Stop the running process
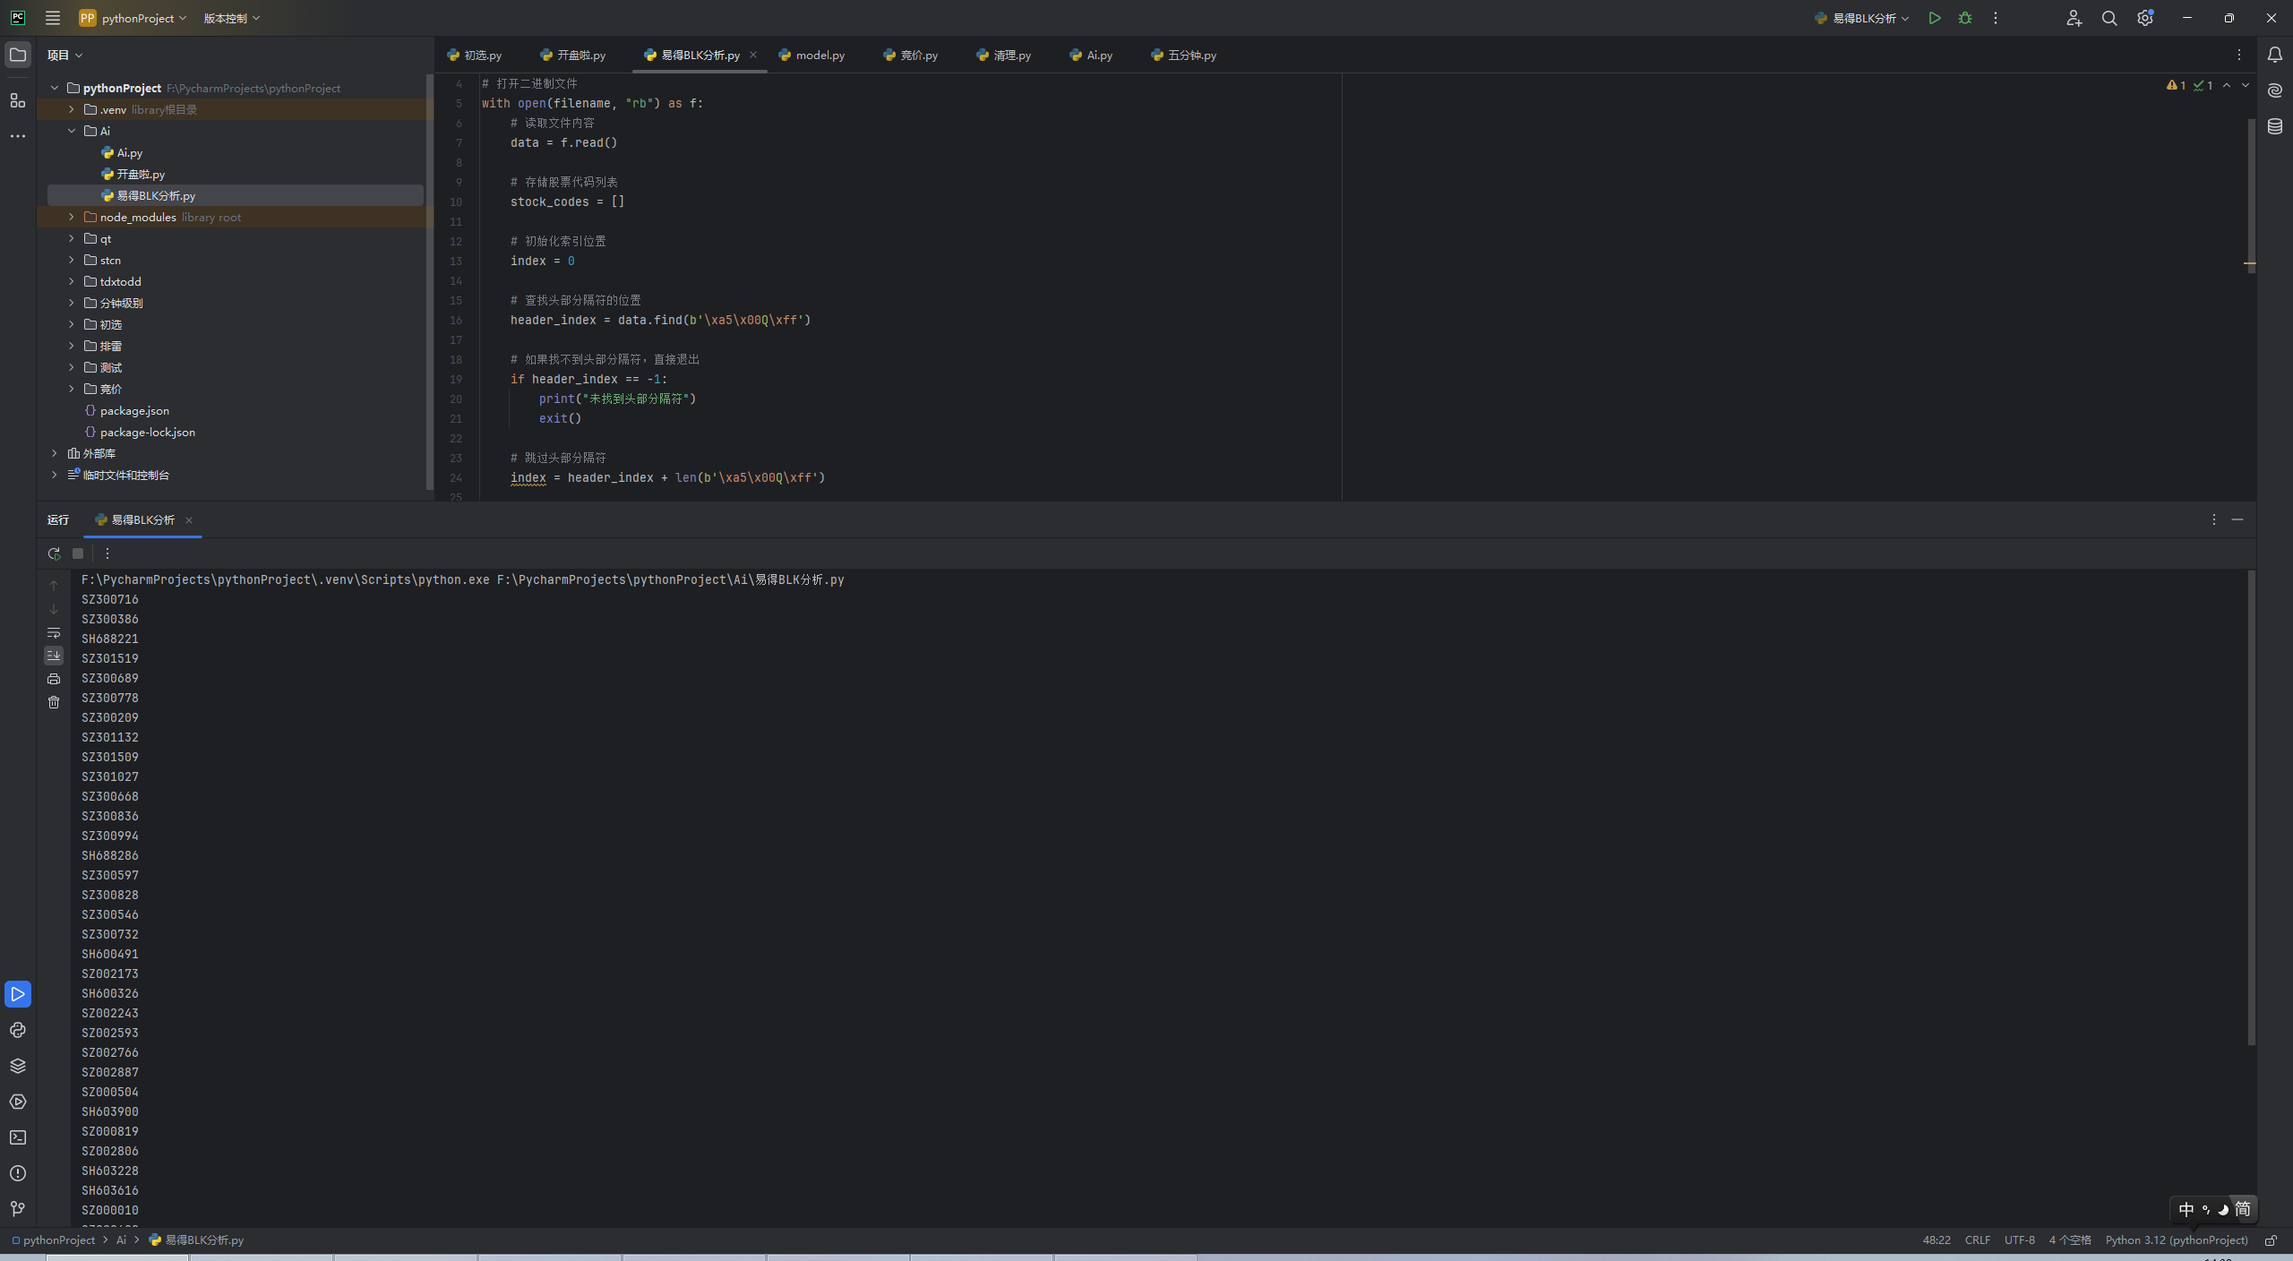 coord(78,553)
